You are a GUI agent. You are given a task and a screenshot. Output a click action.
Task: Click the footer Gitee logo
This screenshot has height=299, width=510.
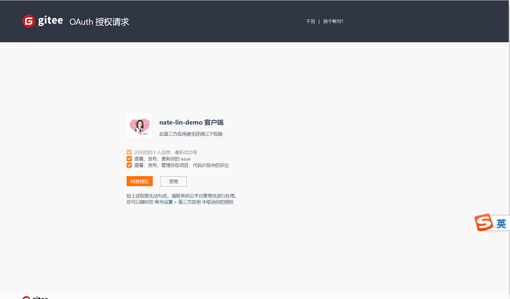coord(35,297)
